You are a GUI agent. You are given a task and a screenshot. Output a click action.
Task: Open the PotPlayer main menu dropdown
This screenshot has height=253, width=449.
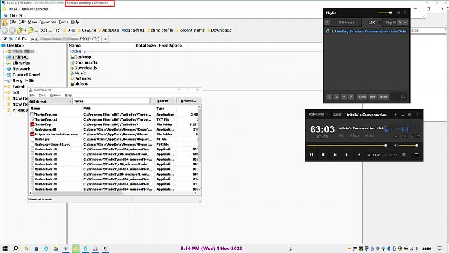[318, 115]
